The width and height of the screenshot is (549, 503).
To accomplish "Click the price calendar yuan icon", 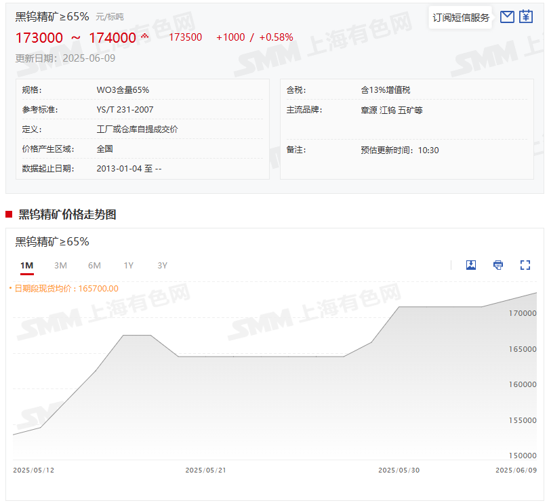I will 525,17.
